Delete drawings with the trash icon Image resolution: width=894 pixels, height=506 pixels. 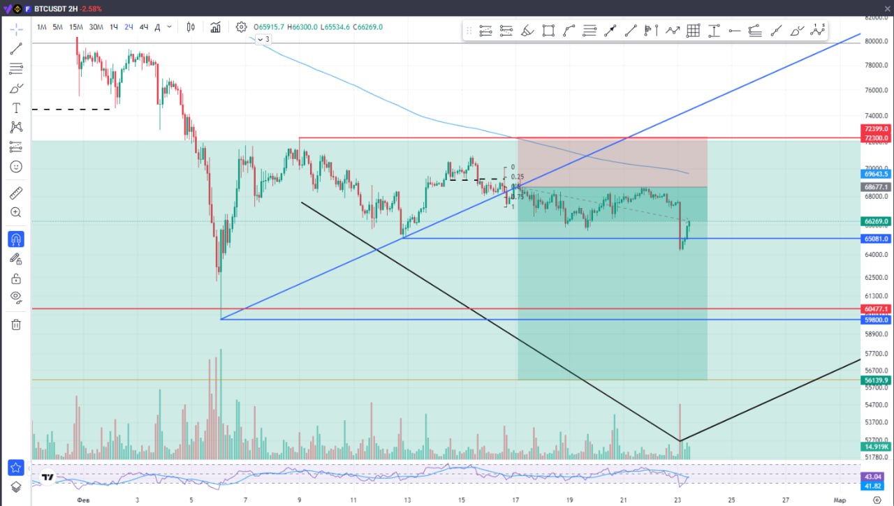tap(16, 325)
